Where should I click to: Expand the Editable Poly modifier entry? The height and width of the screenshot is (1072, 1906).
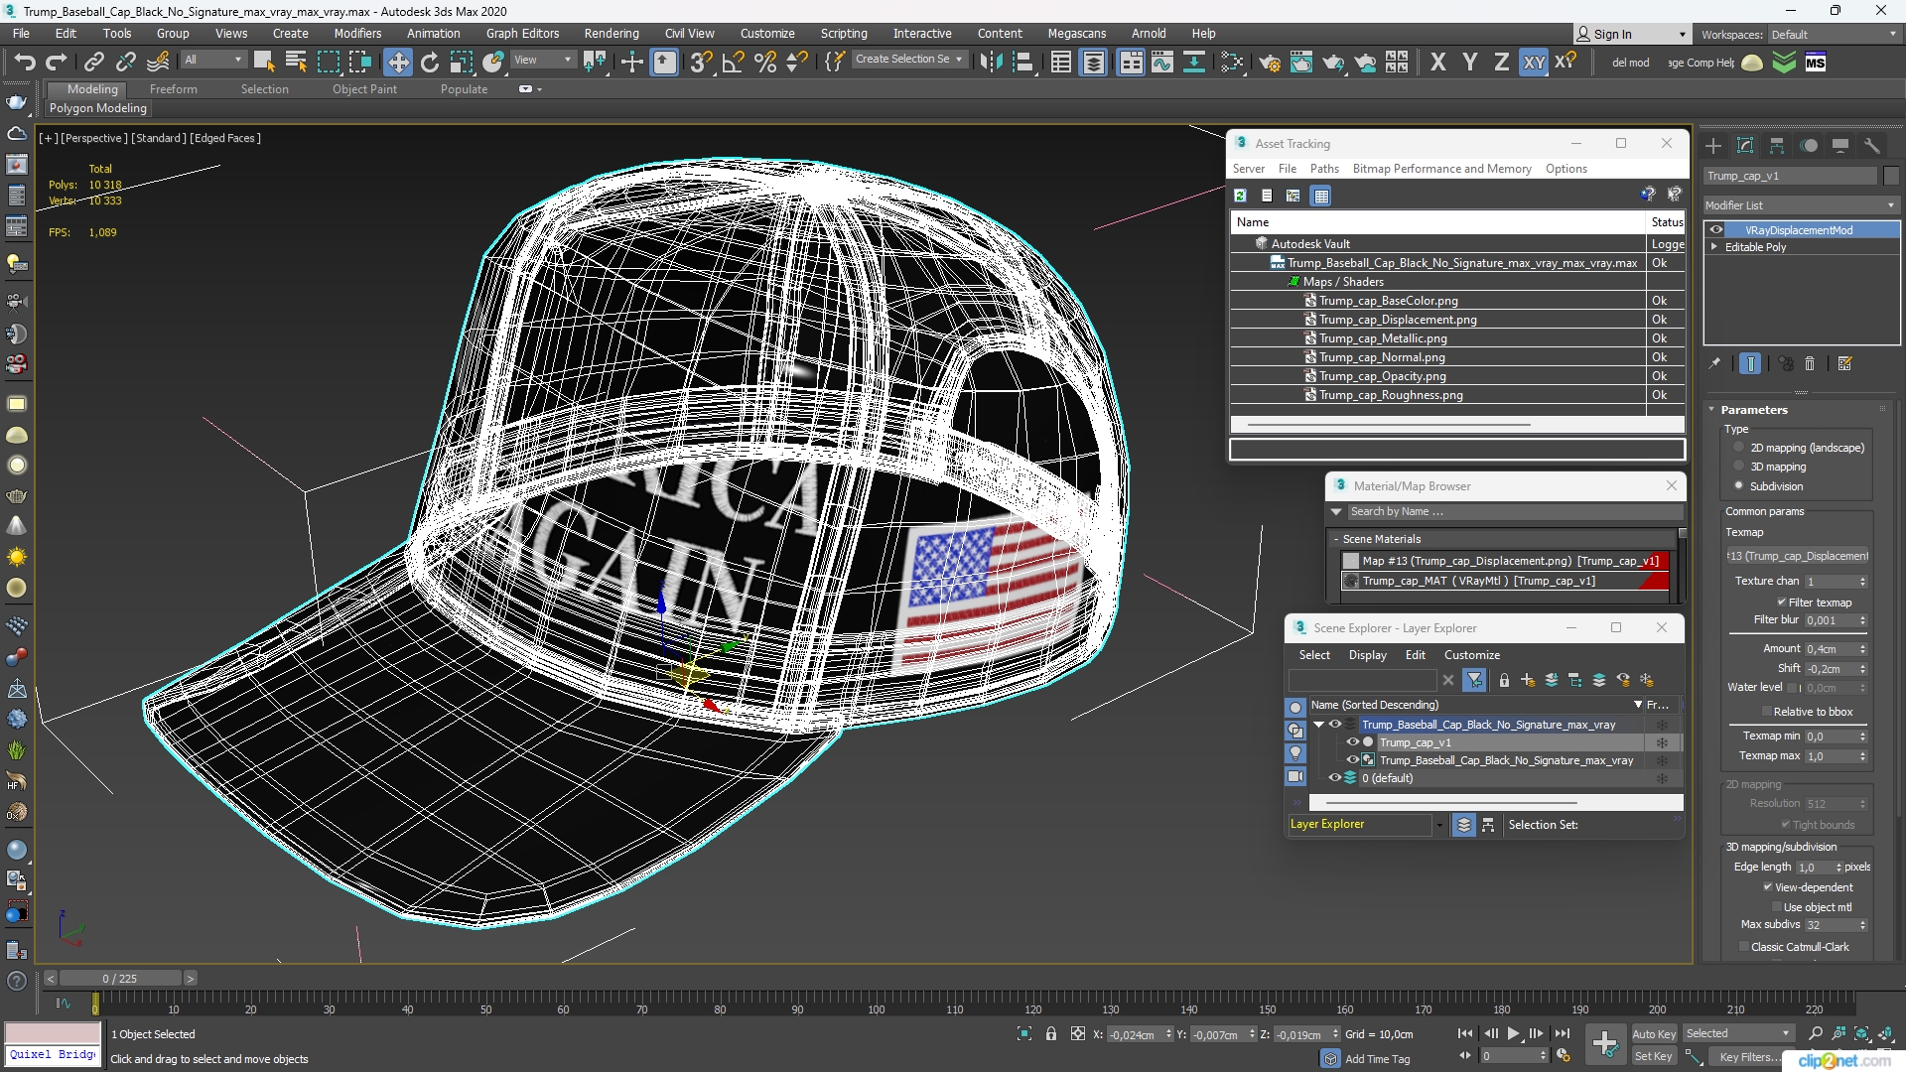(1713, 247)
